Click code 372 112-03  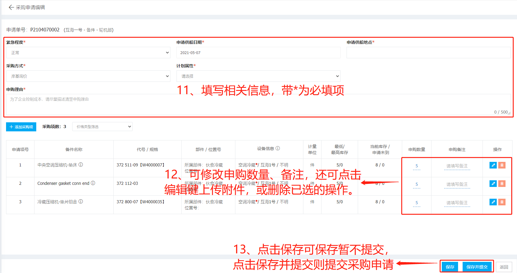(x=127, y=183)
